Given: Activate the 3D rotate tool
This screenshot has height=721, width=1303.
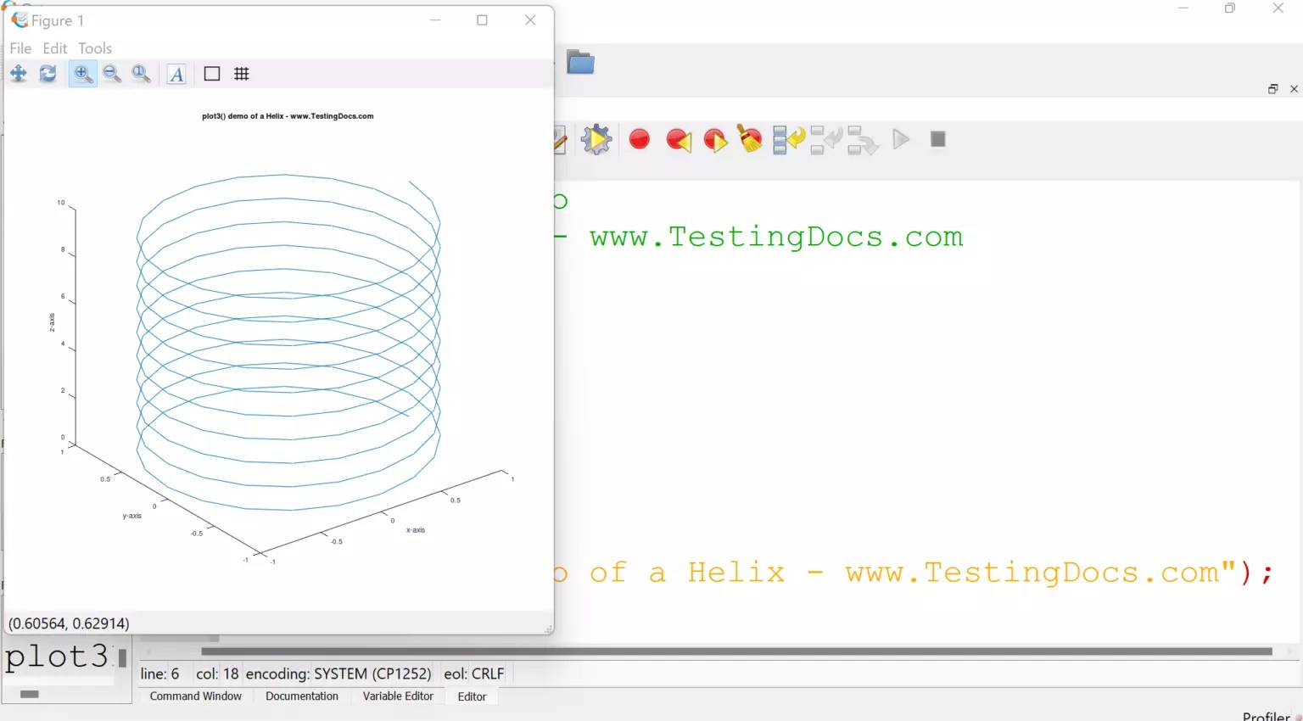Looking at the screenshot, I should [x=48, y=74].
